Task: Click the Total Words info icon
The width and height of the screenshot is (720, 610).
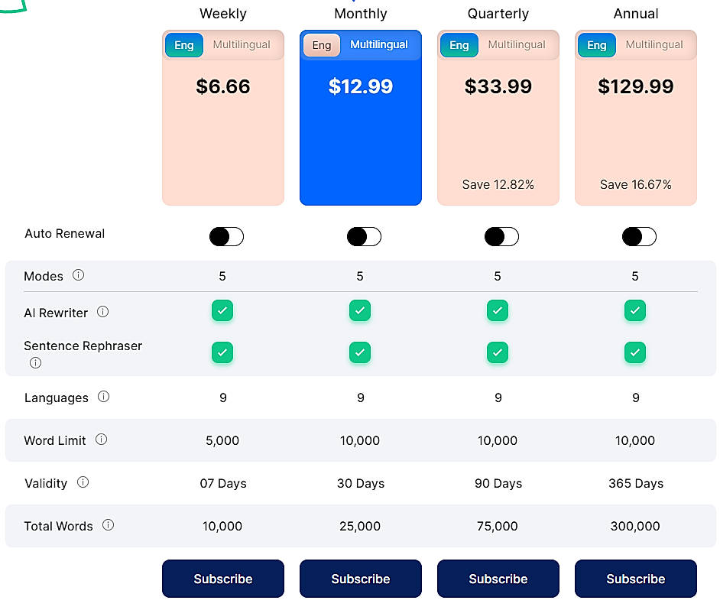Action: [x=108, y=526]
